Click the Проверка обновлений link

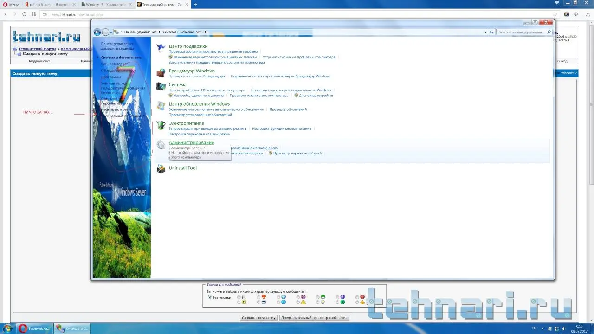(288, 109)
